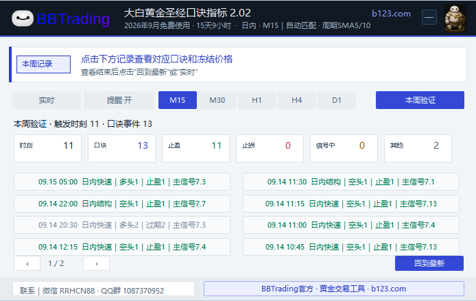
Task: Click the minimize panel dash icon
Action: click(429, 17)
